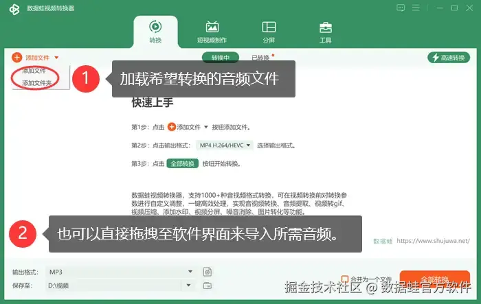Go to the 工具 toolbox tab
This screenshot has width=481, height=304.
(x=326, y=32)
